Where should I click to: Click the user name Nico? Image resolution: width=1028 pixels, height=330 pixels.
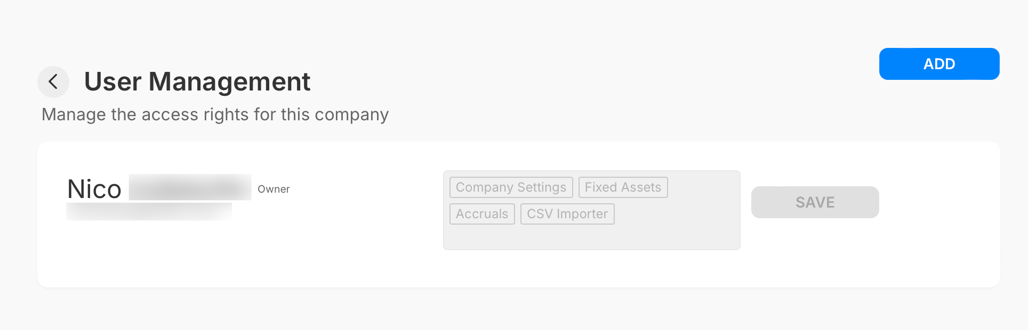pyautogui.click(x=95, y=188)
